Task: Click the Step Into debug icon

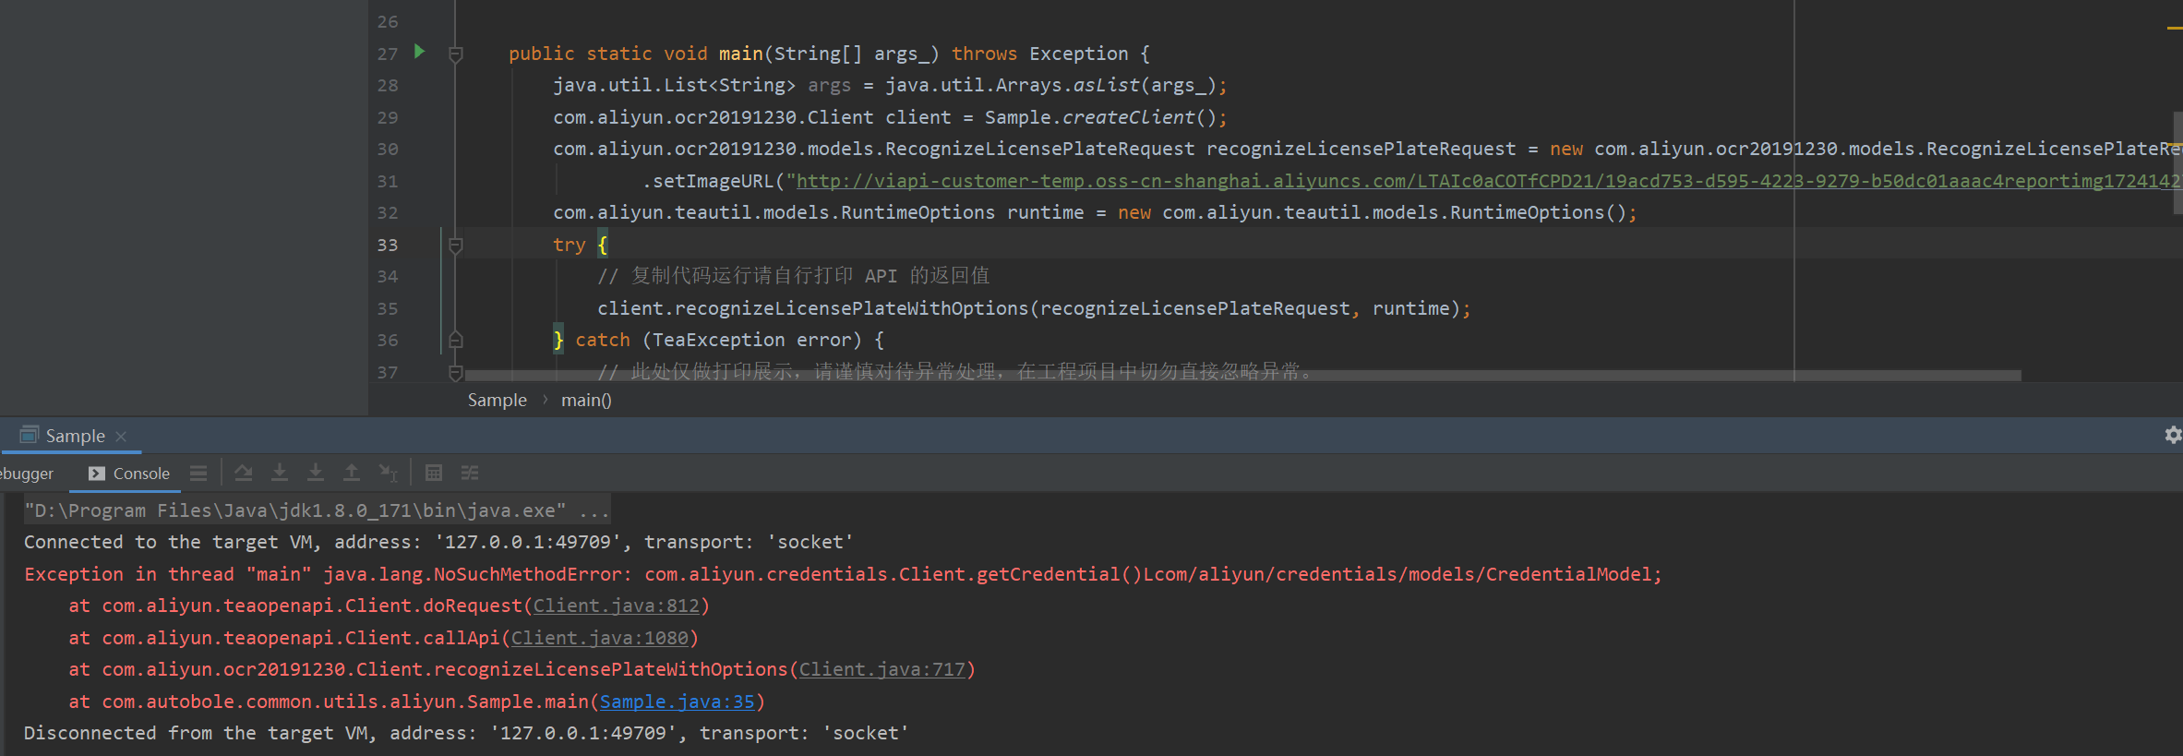Action: click(280, 474)
